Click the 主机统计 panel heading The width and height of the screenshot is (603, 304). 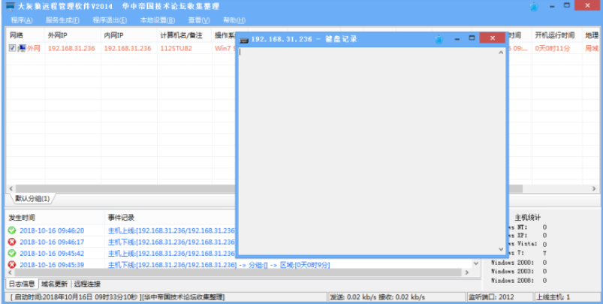coord(528,218)
